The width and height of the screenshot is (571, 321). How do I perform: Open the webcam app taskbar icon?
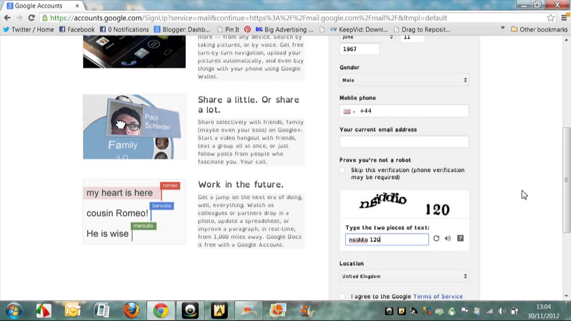point(190,310)
